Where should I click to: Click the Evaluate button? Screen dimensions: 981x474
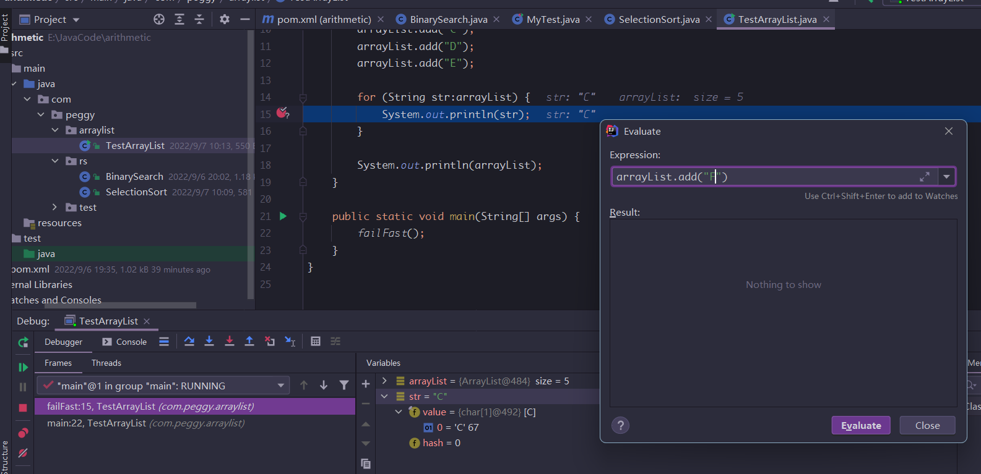pyautogui.click(x=861, y=425)
